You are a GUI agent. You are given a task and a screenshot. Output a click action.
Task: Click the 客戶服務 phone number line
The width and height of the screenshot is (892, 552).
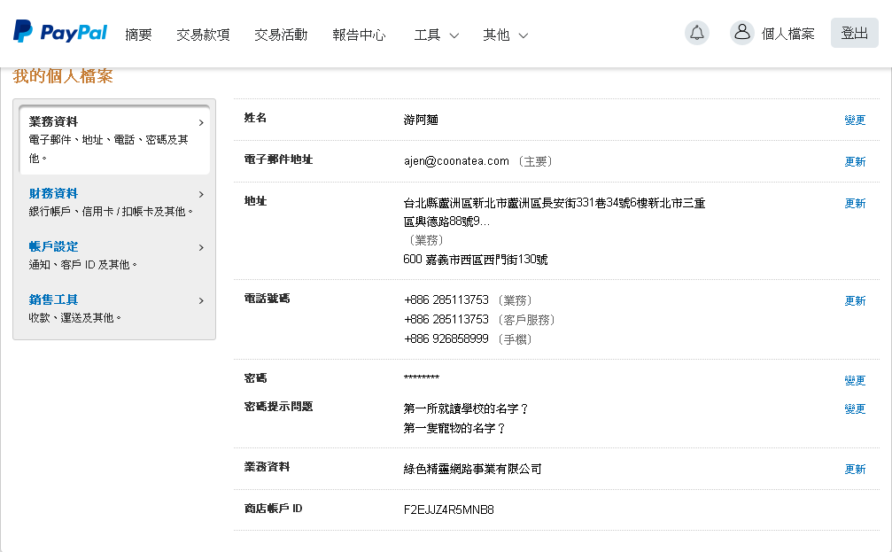tap(479, 319)
